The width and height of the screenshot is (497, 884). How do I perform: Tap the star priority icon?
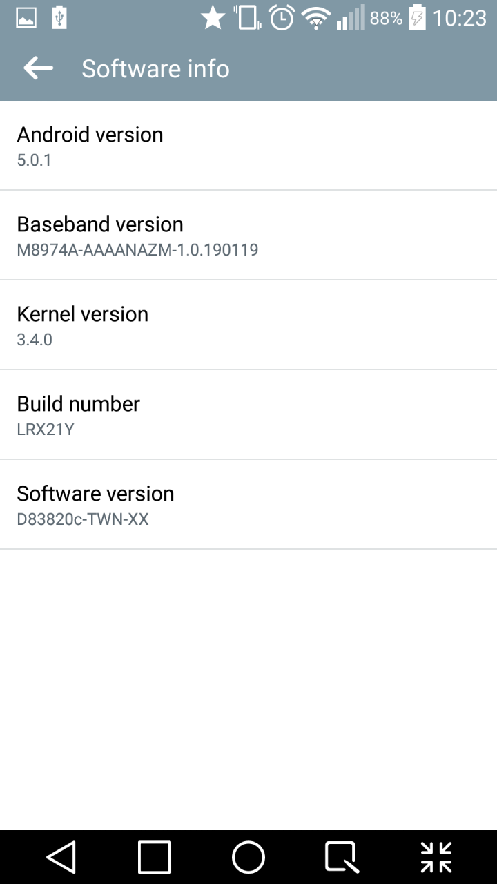point(213,17)
